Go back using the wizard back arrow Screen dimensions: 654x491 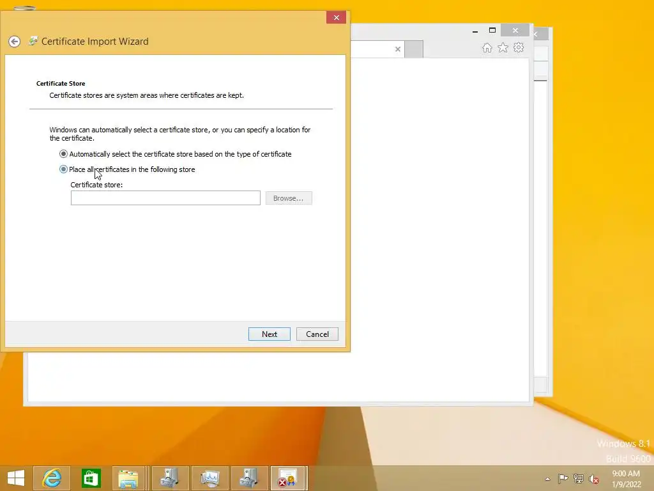click(14, 42)
